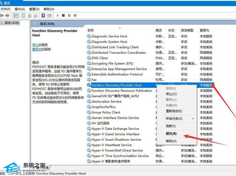The image size is (236, 176).
Task: Sort services by the 名称 column header
Action: [x=88, y=30]
